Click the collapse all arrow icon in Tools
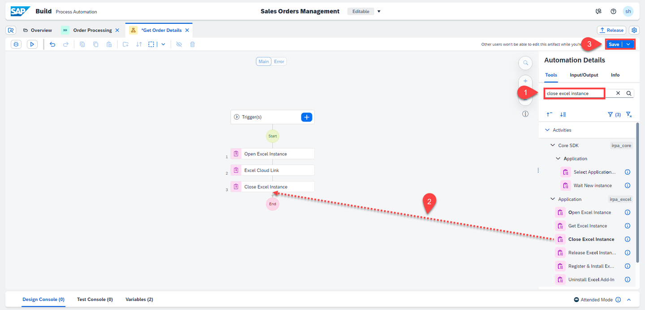The height and width of the screenshot is (310, 645). coord(550,114)
